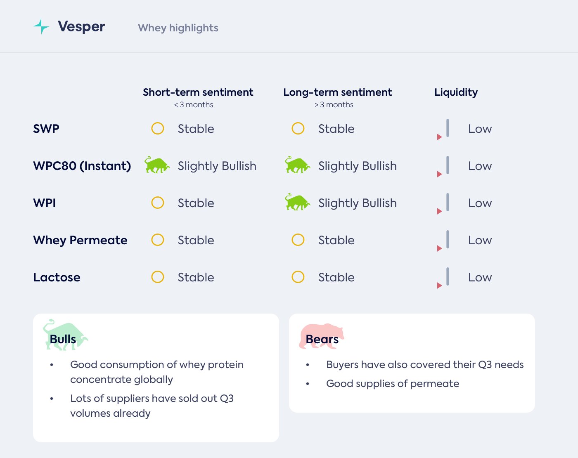Image resolution: width=578 pixels, height=458 pixels.
Task: Click the WPC80 long-term green bull icon
Action: 297,165
